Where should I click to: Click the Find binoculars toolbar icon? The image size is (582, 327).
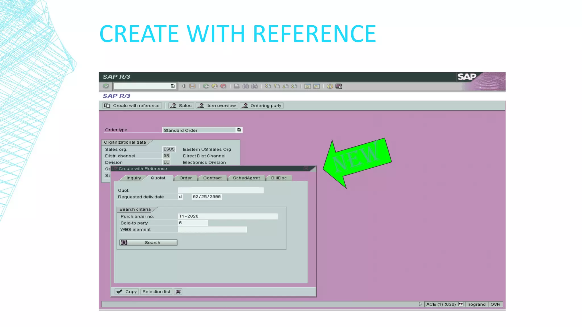[246, 86]
